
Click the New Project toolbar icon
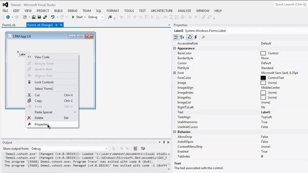25,17
